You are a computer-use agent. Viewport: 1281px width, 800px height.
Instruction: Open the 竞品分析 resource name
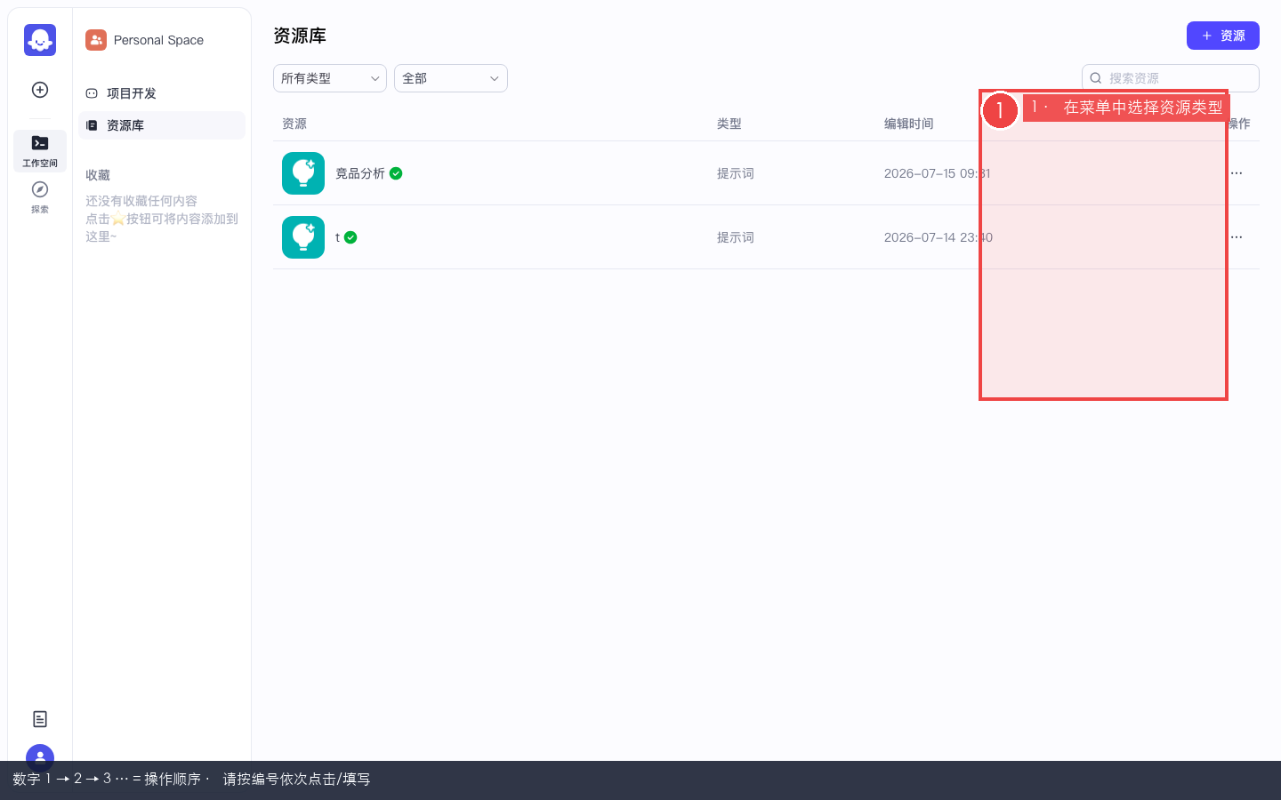click(360, 173)
